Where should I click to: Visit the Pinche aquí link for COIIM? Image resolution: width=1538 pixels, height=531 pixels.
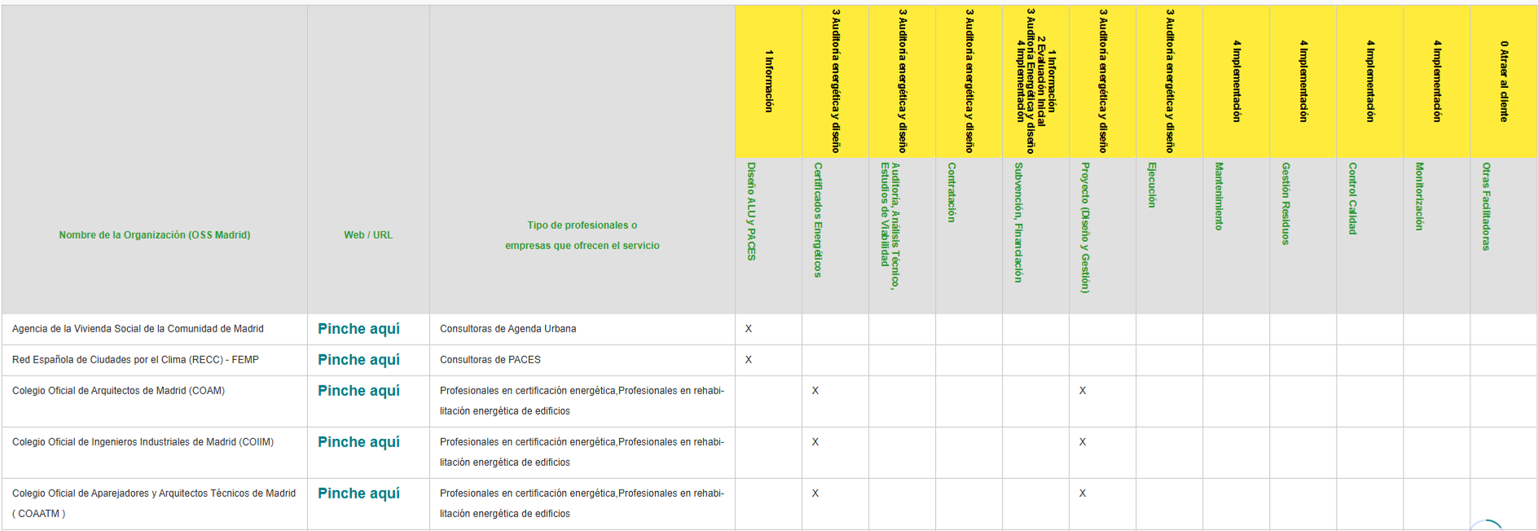[x=358, y=442]
